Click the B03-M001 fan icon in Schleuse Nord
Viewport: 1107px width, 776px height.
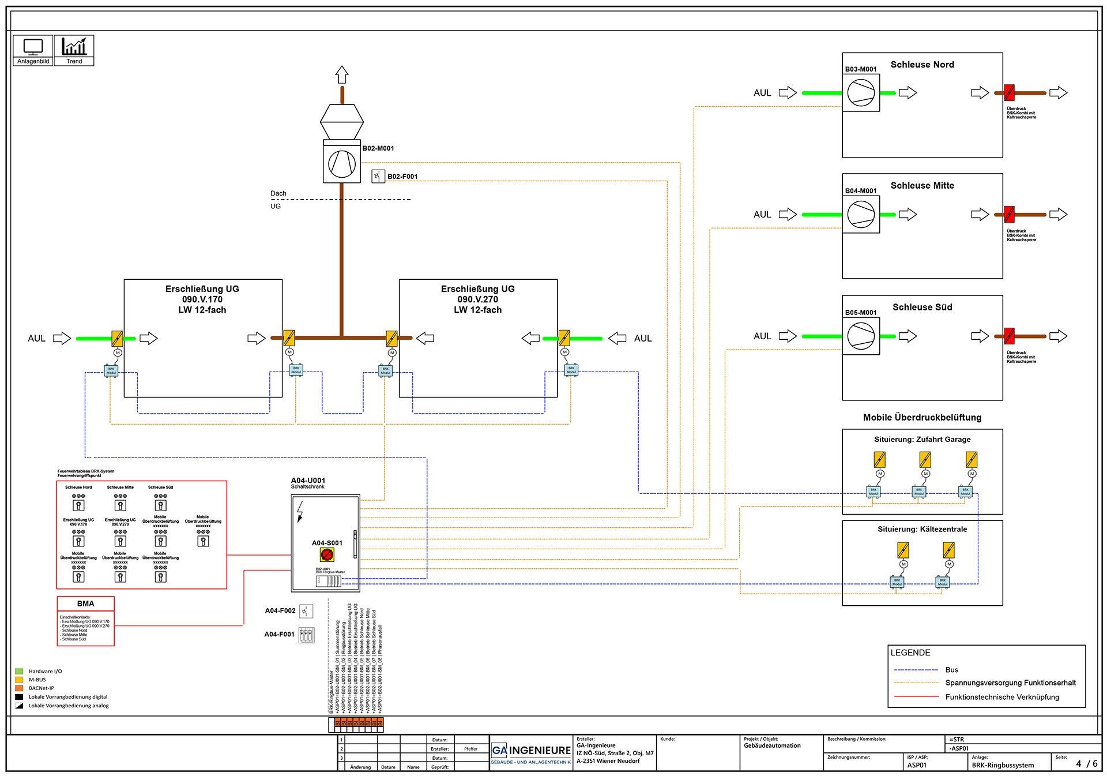point(861,92)
